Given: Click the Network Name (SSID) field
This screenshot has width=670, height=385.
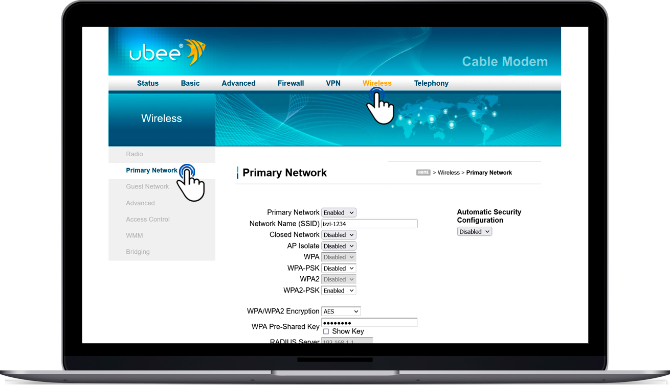Looking at the screenshot, I should (x=369, y=224).
